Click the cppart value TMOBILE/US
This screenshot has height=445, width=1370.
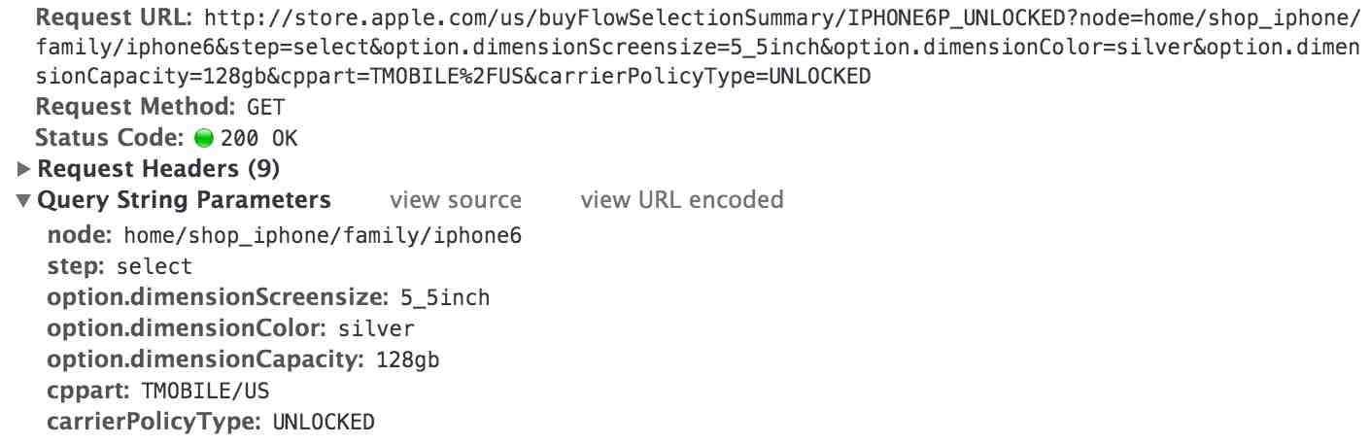click(205, 391)
